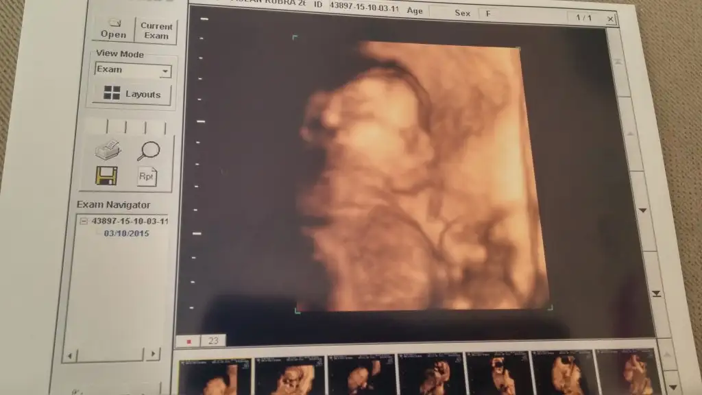Jump to the first image with the top arrow
Image resolution: width=702 pixels, height=395 pixels.
pos(618,62)
